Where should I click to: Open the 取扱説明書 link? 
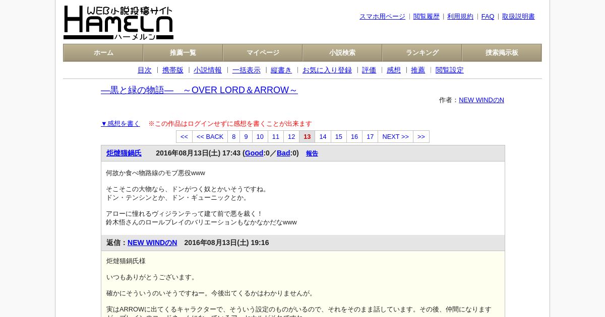518,17
